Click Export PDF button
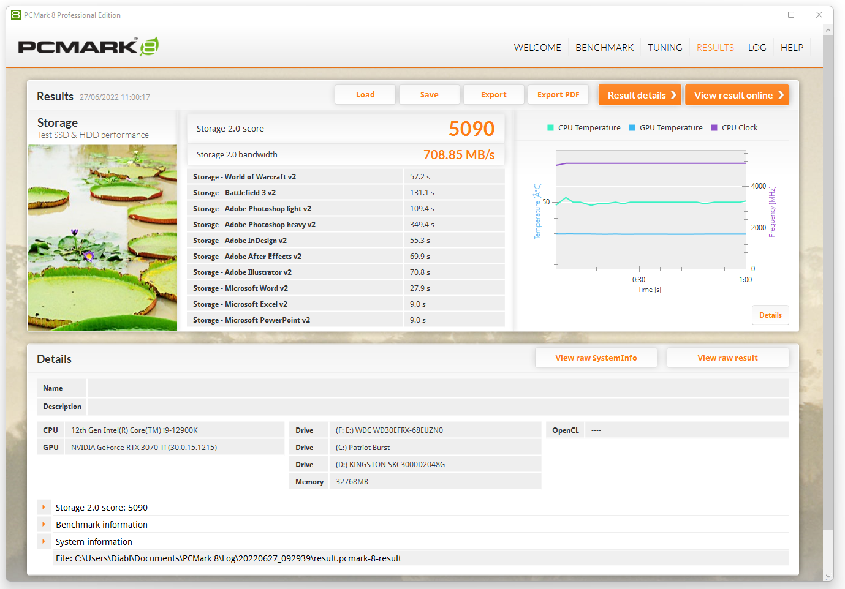 click(x=558, y=95)
